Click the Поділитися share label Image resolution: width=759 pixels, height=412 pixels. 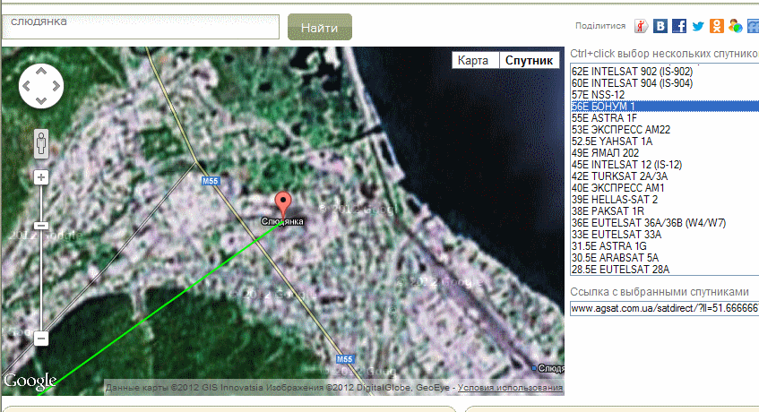(x=600, y=26)
